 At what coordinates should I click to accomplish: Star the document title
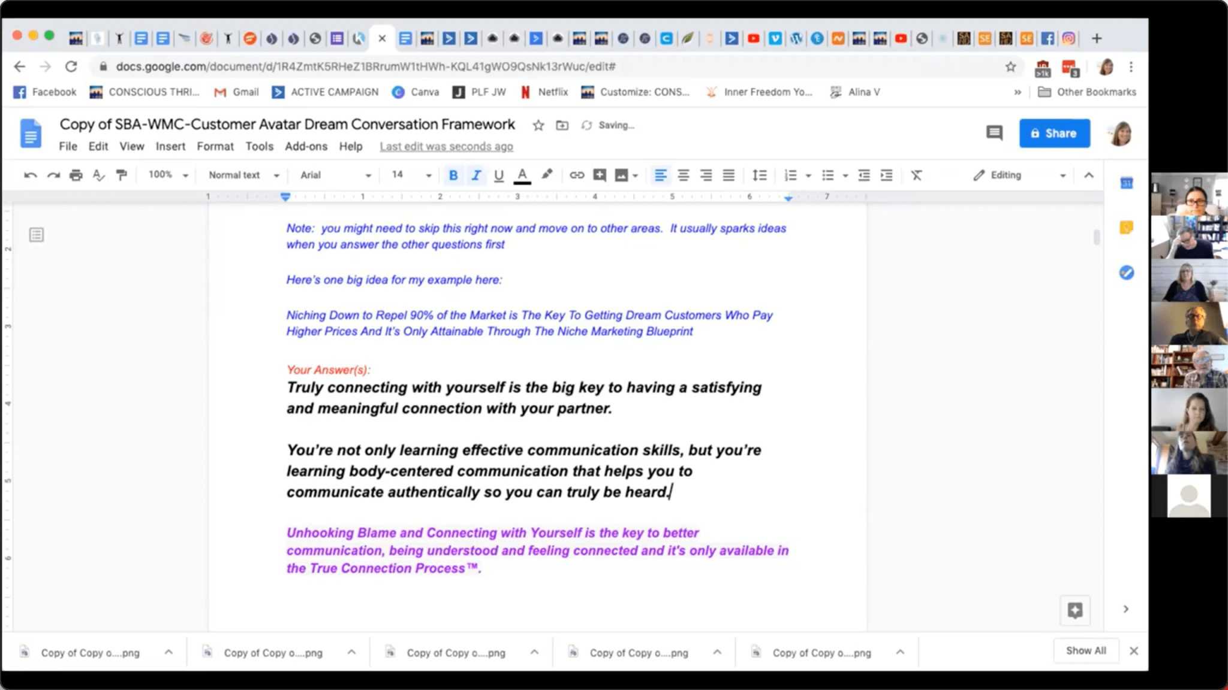538,125
